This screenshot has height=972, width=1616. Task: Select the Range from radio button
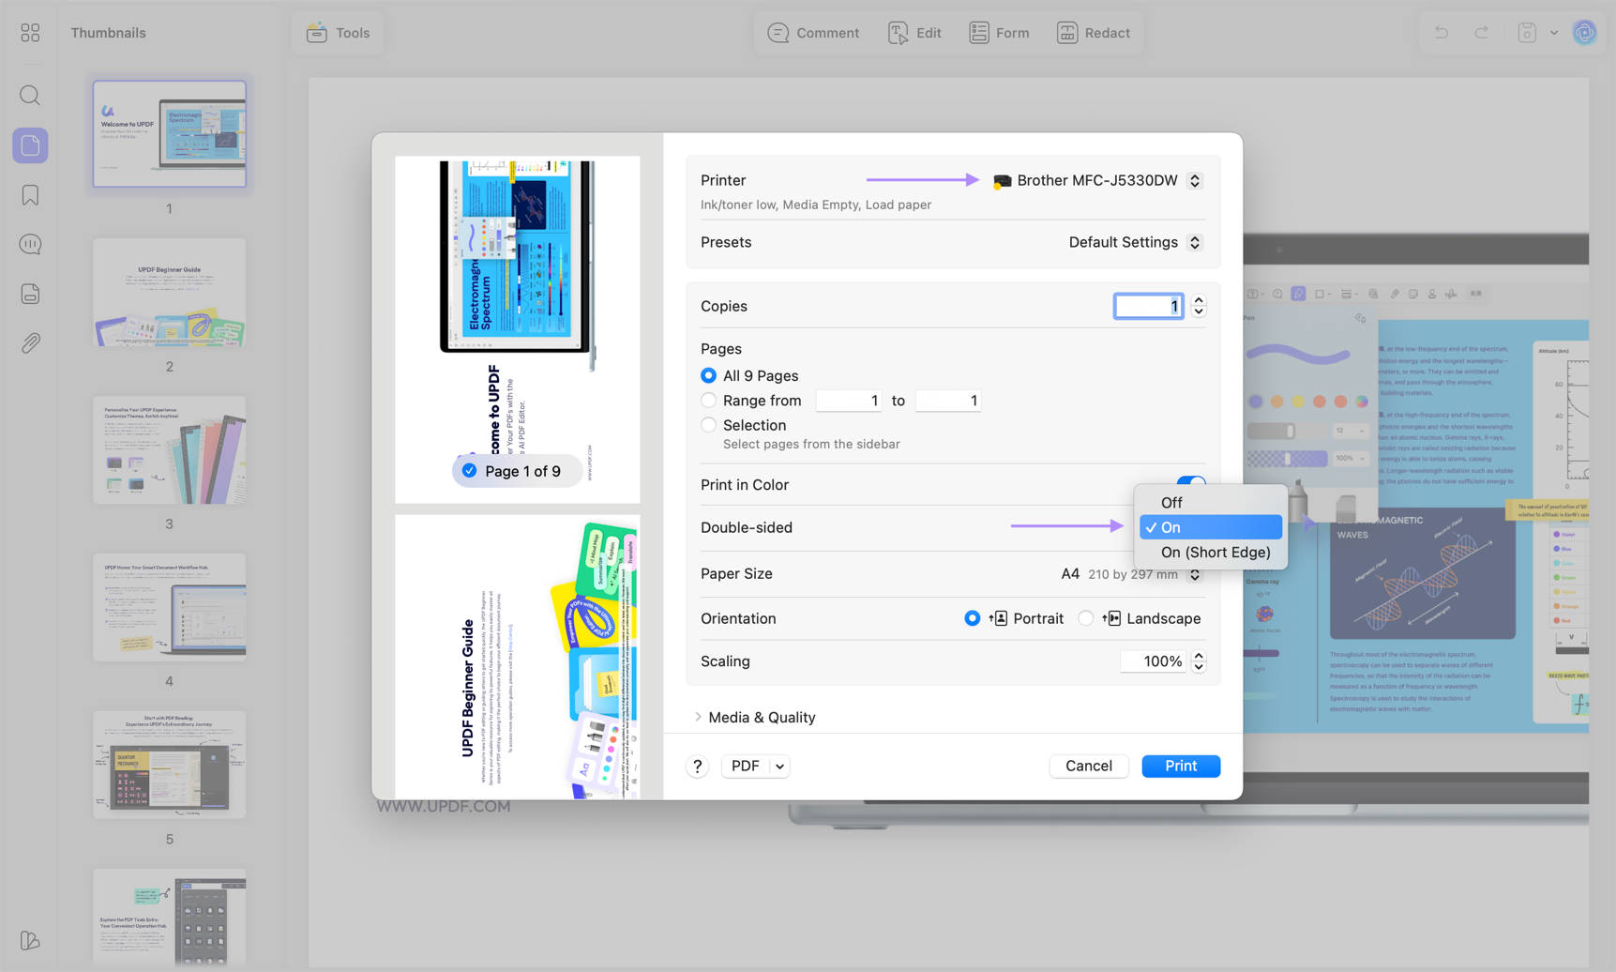[x=708, y=401]
